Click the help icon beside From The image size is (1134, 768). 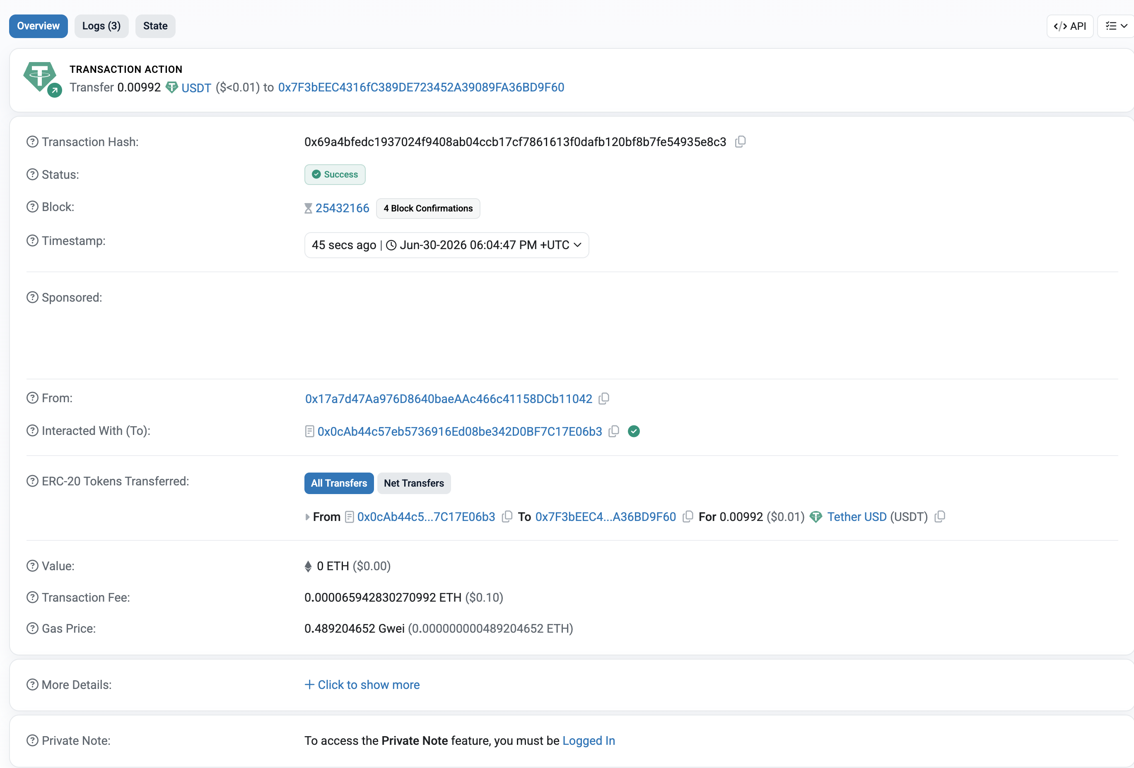tap(32, 398)
